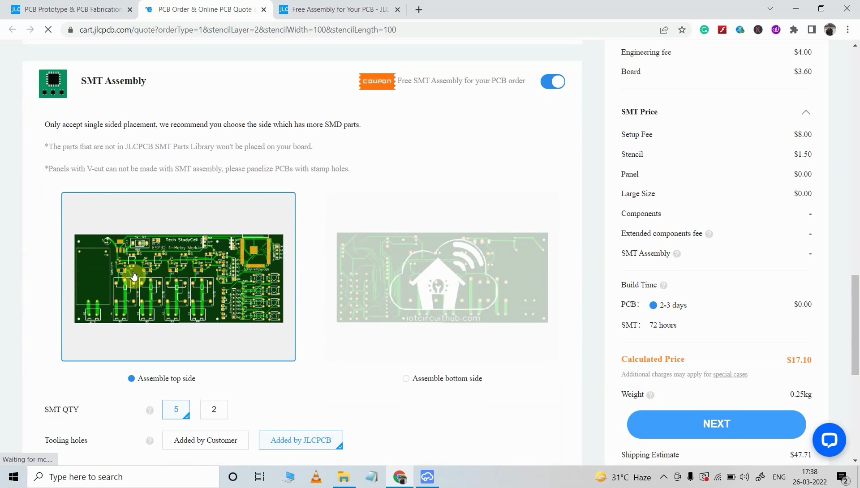Click the help icon beside Extended components fee
The image size is (860, 488).
pos(709,234)
